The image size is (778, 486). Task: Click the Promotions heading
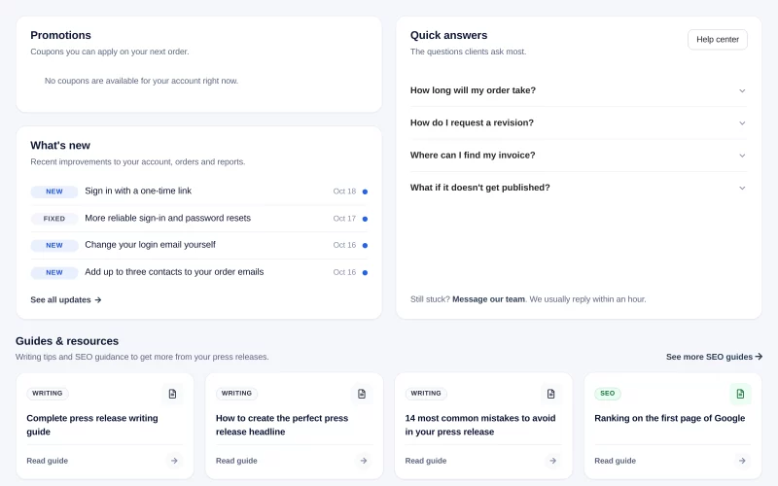(60, 35)
